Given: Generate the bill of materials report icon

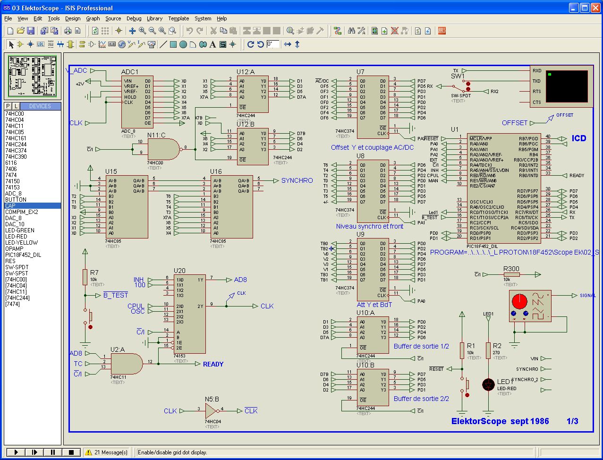Looking at the screenshot, I should tap(418, 31).
